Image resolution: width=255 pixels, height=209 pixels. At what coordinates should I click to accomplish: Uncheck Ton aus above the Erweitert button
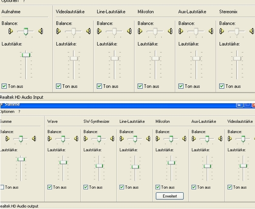[158, 187]
